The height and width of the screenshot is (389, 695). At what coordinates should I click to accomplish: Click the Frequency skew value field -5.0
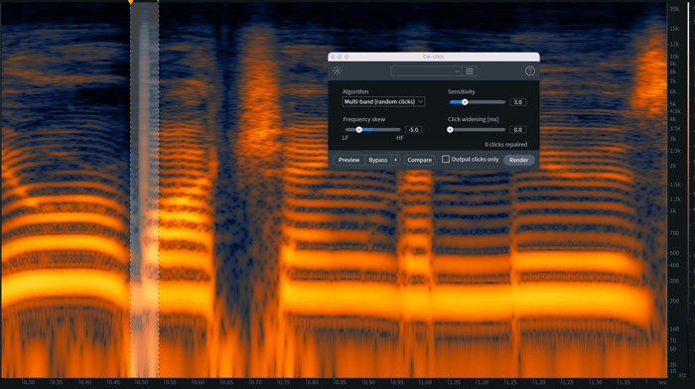coord(413,130)
